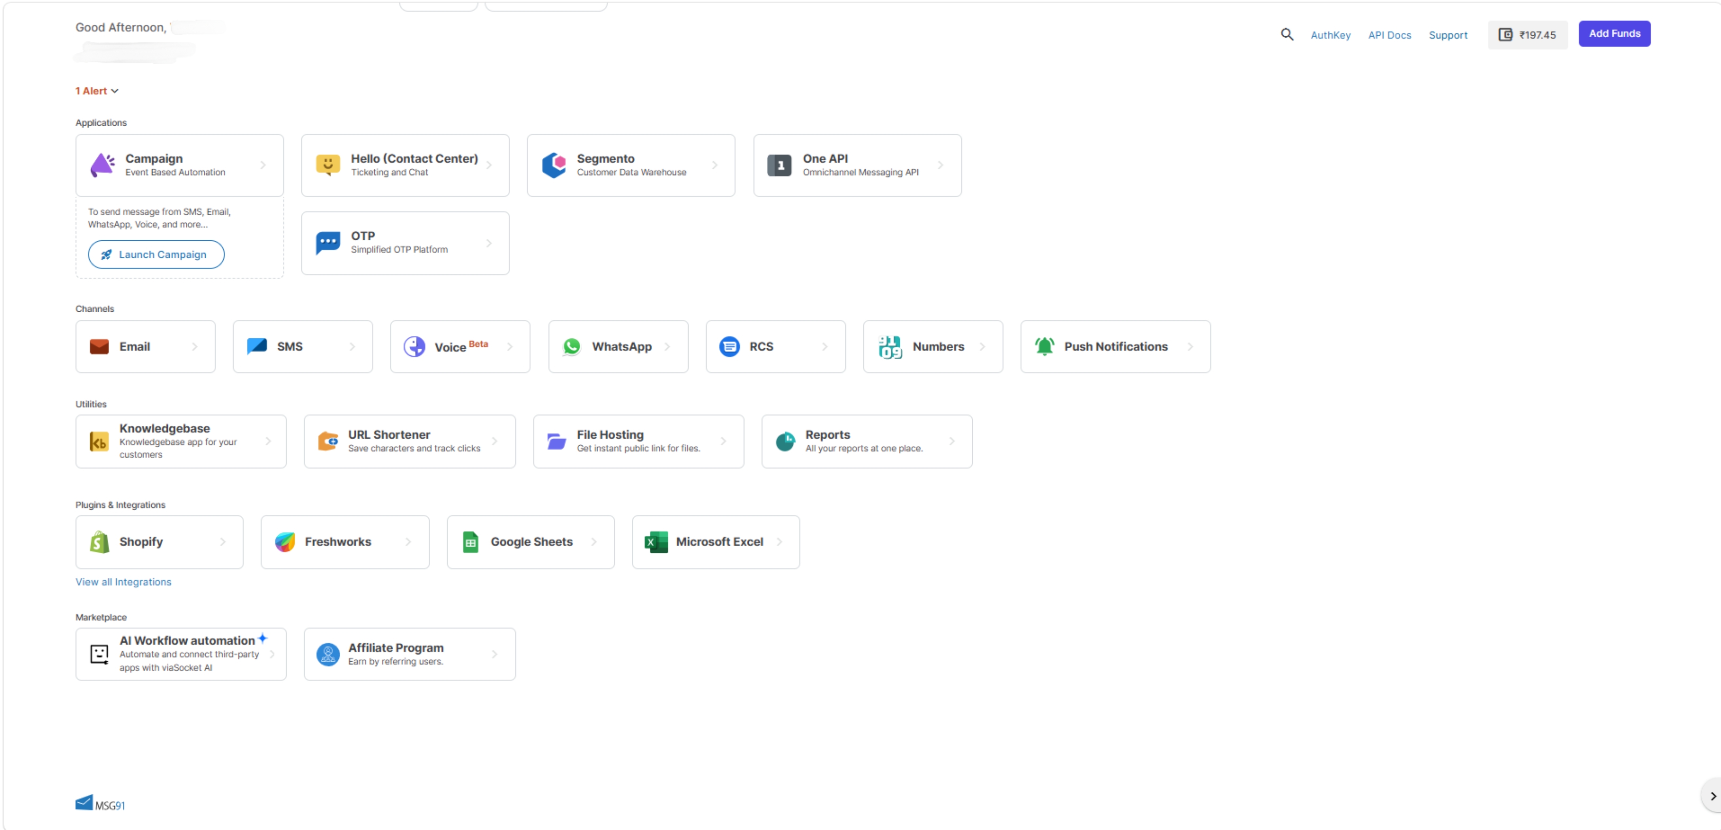Click the Freshworks logo icon
Viewport: 1721px width, 830px height.
point(285,542)
